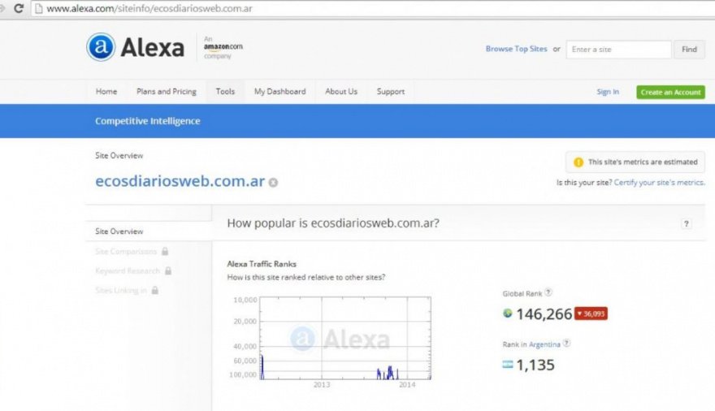
Task: Go to My Dashboard
Action: tap(280, 92)
